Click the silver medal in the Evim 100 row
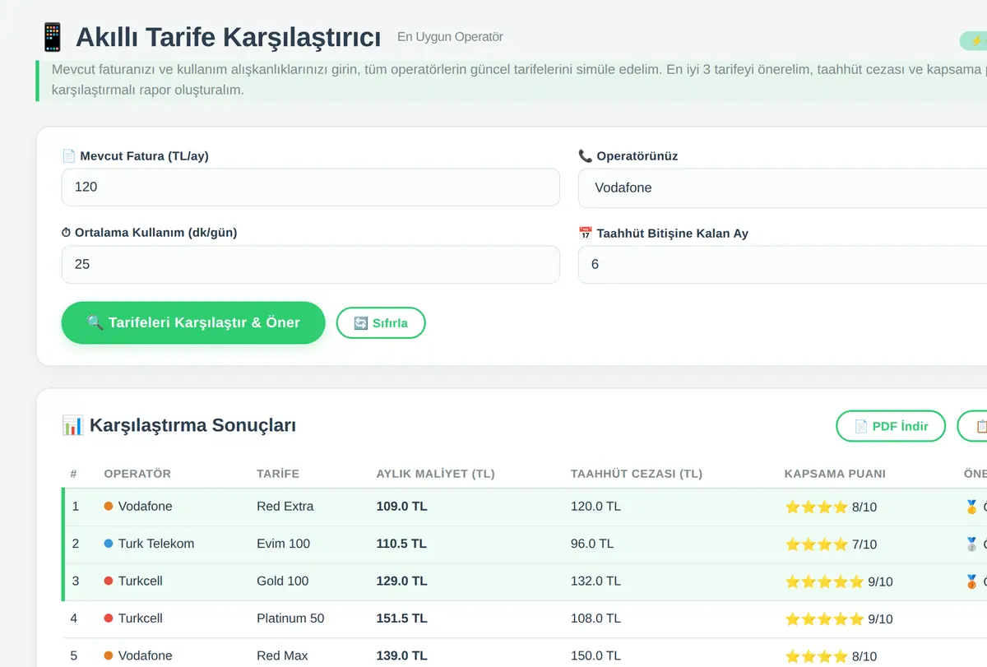987x667 pixels. pyautogui.click(x=971, y=544)
